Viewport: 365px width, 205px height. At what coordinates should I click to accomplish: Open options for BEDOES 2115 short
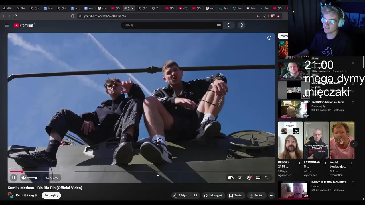point(299,164)
